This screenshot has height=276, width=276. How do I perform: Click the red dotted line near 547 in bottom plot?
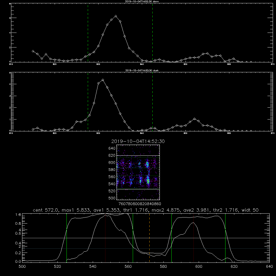[105, 238]
